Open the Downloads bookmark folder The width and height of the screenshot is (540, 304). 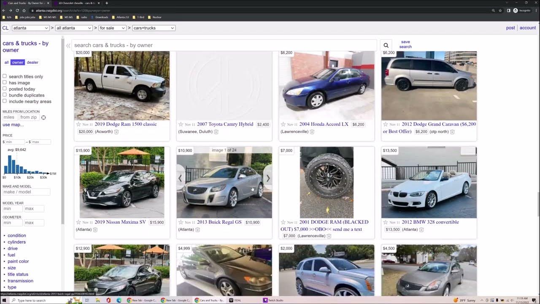pyautogui.click(x=100, y=17)
